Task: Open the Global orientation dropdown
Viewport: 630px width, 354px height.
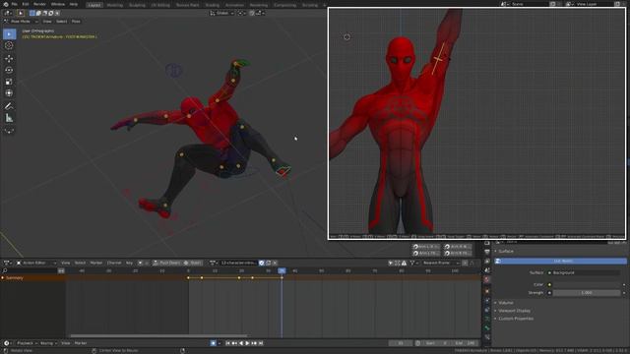Action: 221,13
